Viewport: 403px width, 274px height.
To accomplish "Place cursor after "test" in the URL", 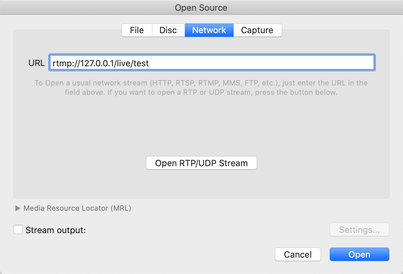I will click(149, 63).
